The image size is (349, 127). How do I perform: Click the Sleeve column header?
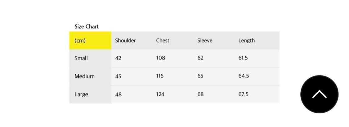pyautogui.click(x=205, y=41)
